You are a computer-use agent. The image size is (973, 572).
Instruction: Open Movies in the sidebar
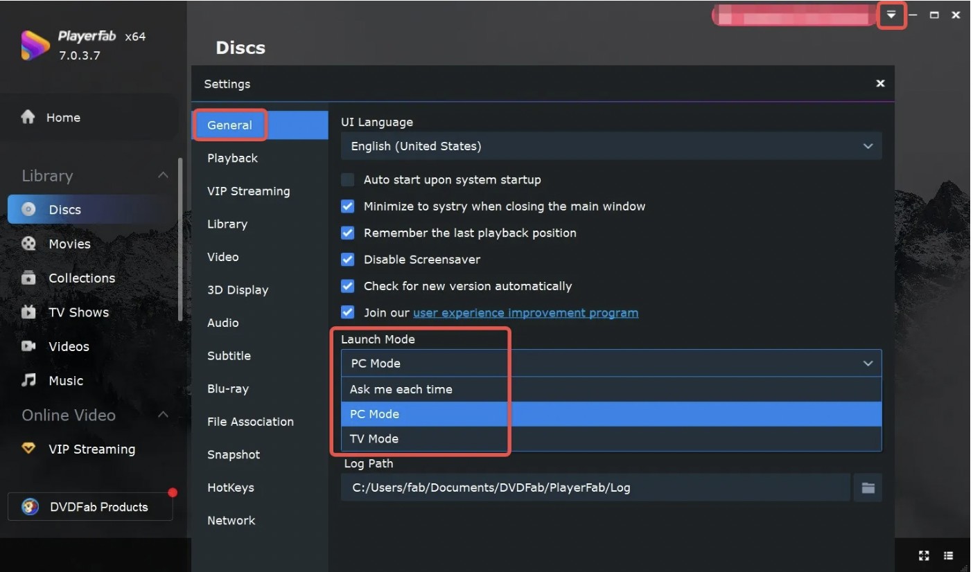(69, 244)
